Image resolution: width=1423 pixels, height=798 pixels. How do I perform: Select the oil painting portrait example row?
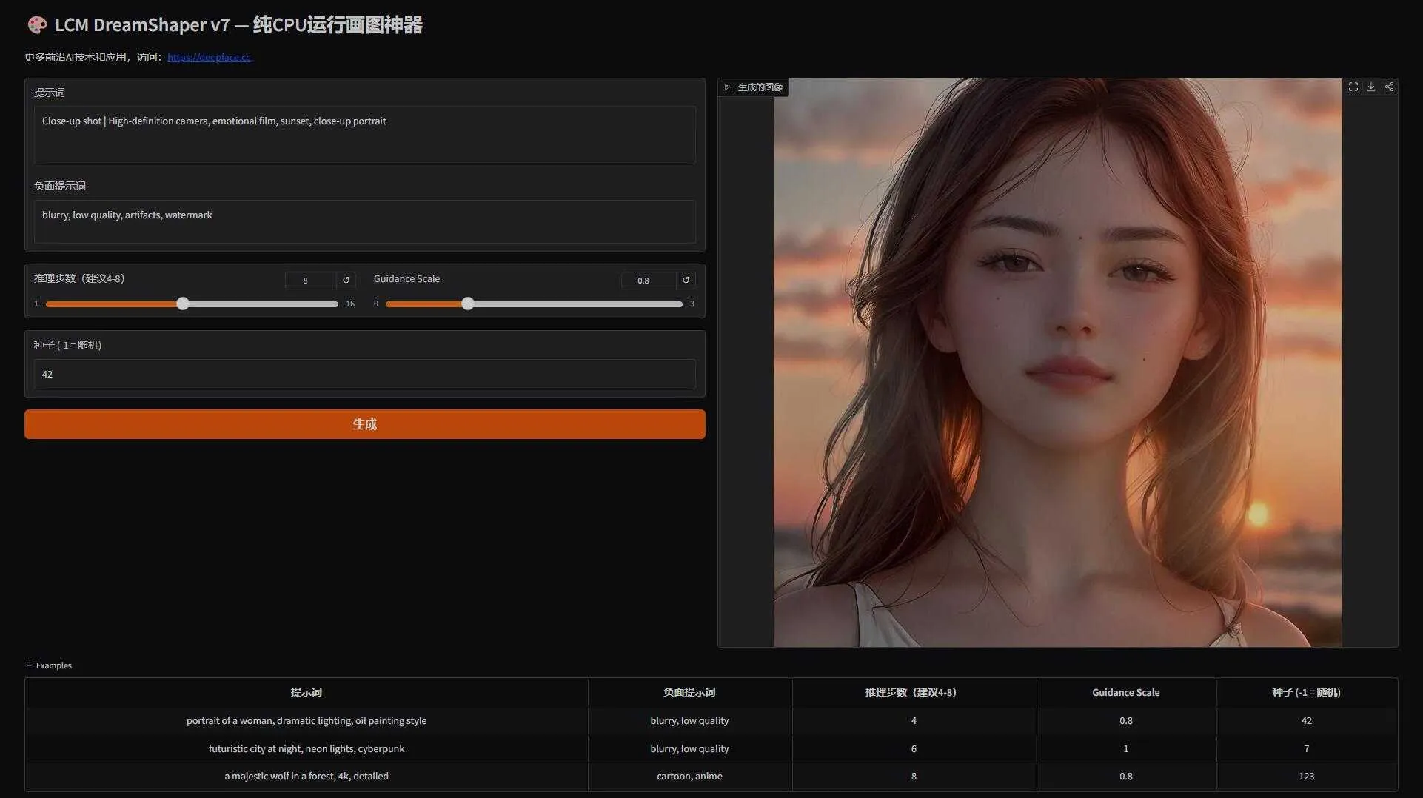[306, 720]
